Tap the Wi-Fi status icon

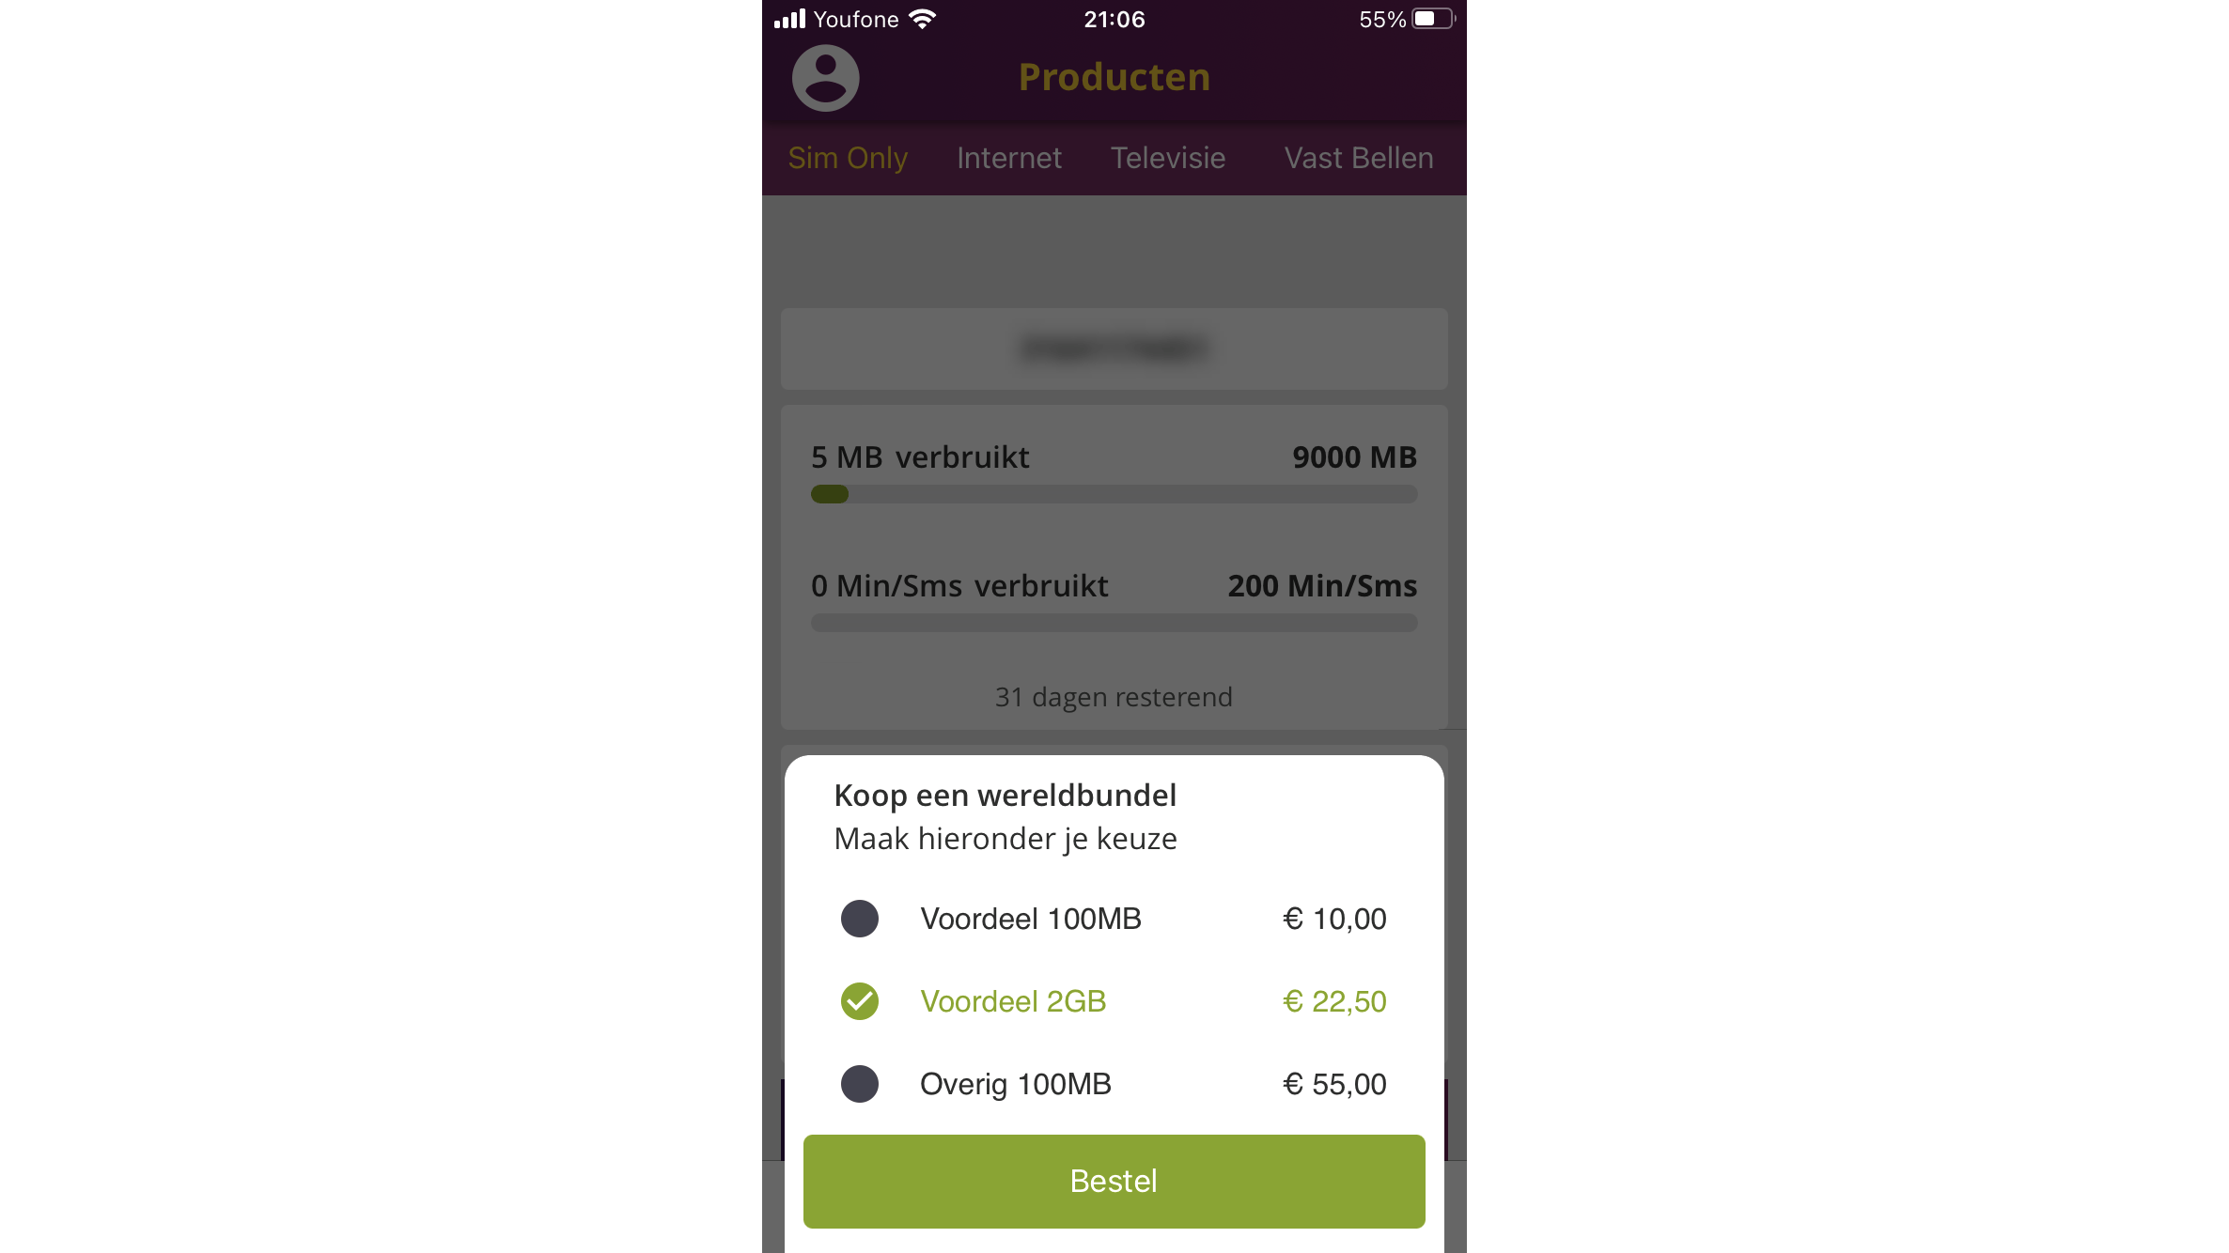923,19
